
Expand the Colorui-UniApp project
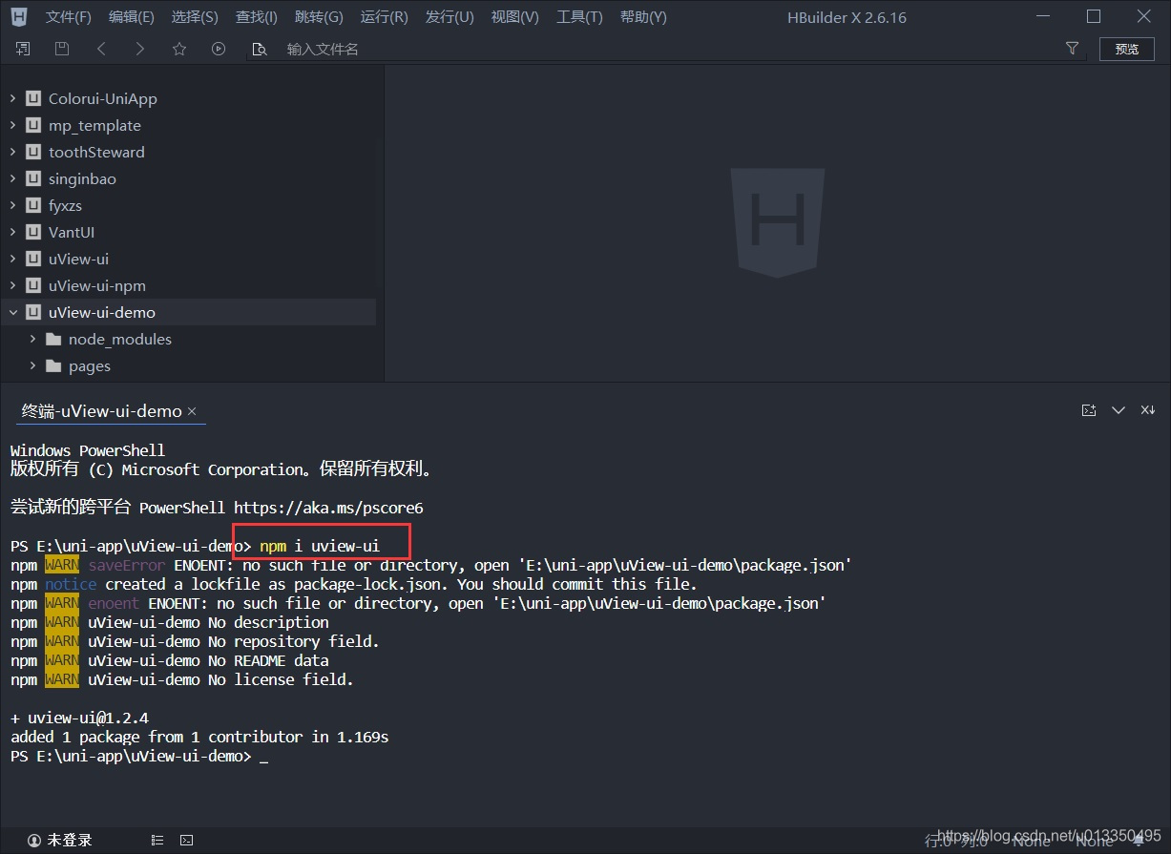[13, 98]
